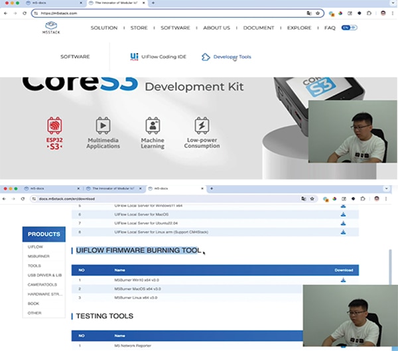Open the STORE nav menu
The width and height of the screenshot is (398, 351).
point(139,28)
